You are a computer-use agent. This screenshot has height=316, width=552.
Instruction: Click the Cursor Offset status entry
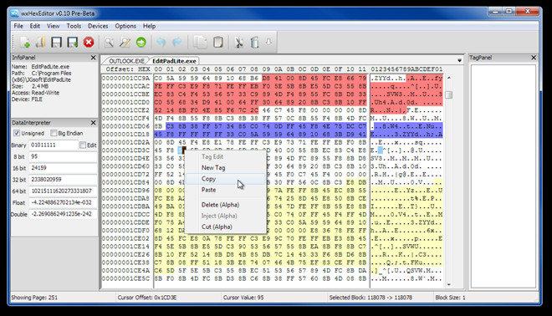(x=147, y=298)
